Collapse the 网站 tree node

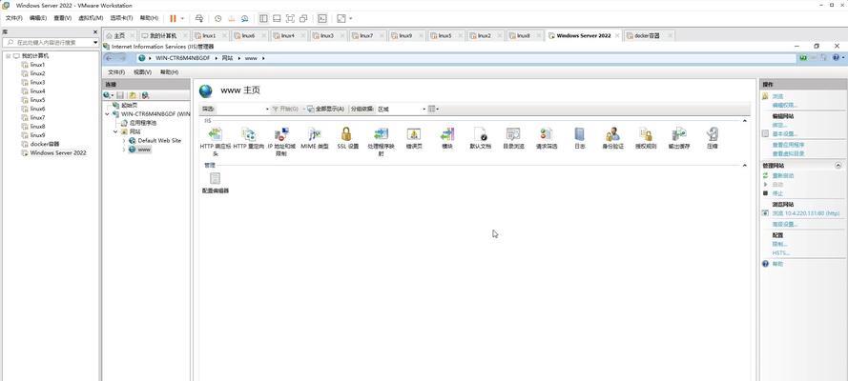(x=114, y=131)
